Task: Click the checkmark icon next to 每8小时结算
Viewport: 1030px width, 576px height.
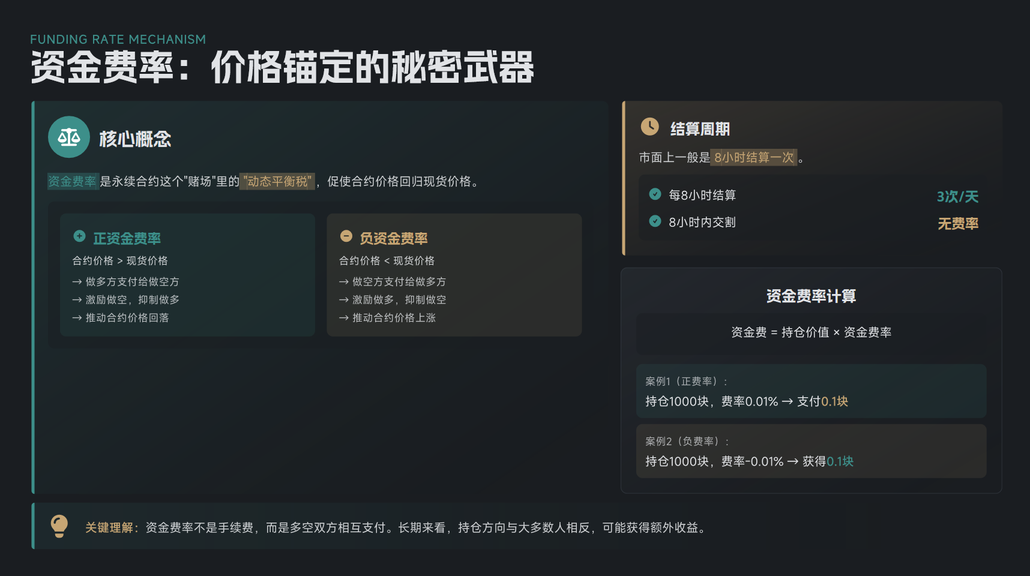Action: click(655, 194)
